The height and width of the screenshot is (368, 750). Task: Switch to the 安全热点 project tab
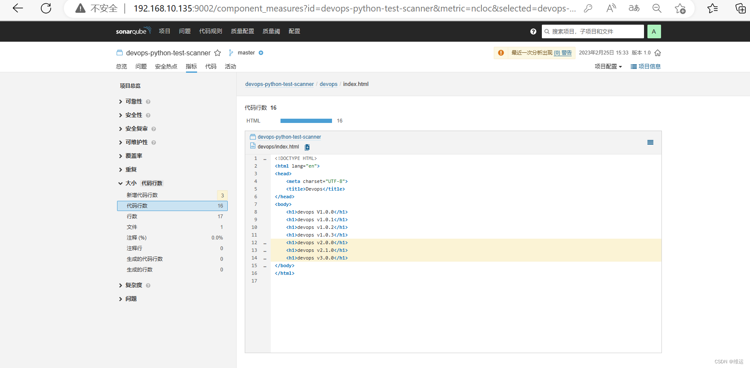click(166, 66)
